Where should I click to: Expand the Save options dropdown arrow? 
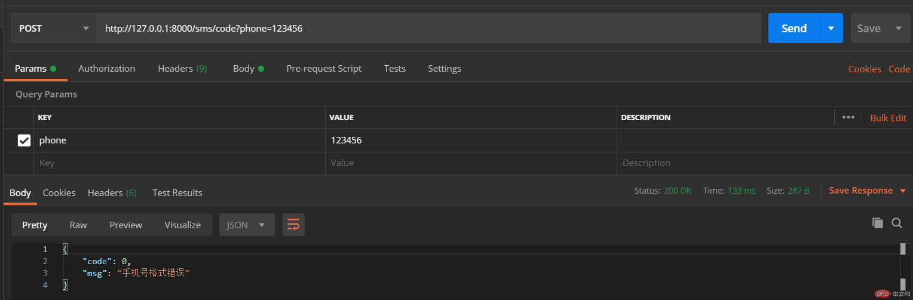(x=898, y=28)
